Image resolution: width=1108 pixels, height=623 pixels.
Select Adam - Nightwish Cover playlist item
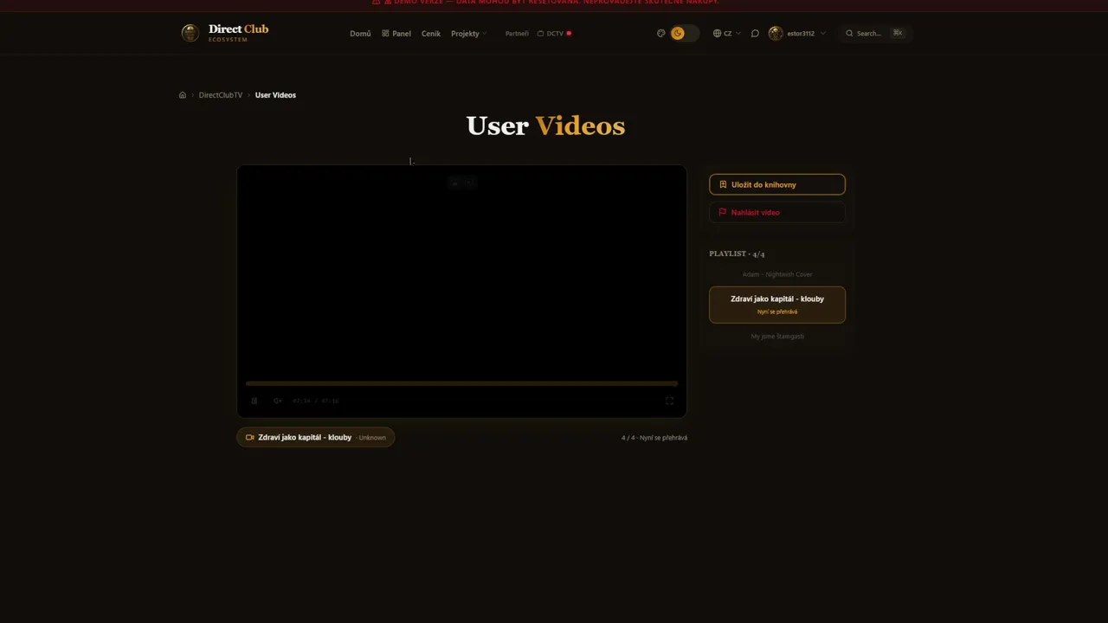coord(777,274)
